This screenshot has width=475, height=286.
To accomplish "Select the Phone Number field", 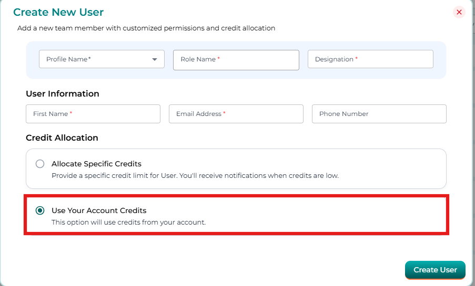I will (x=379, y=114).
